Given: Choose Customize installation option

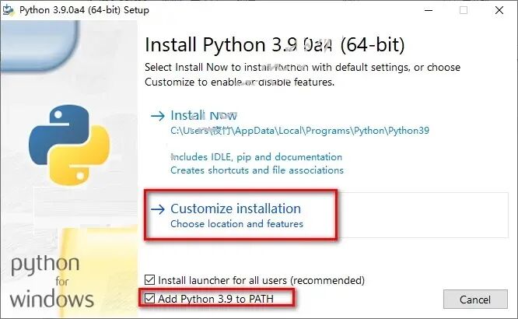Looking at the screenshot, I should [x=236, y=209].
